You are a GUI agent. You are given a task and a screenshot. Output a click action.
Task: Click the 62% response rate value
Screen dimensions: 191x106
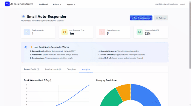click(148, 34)
